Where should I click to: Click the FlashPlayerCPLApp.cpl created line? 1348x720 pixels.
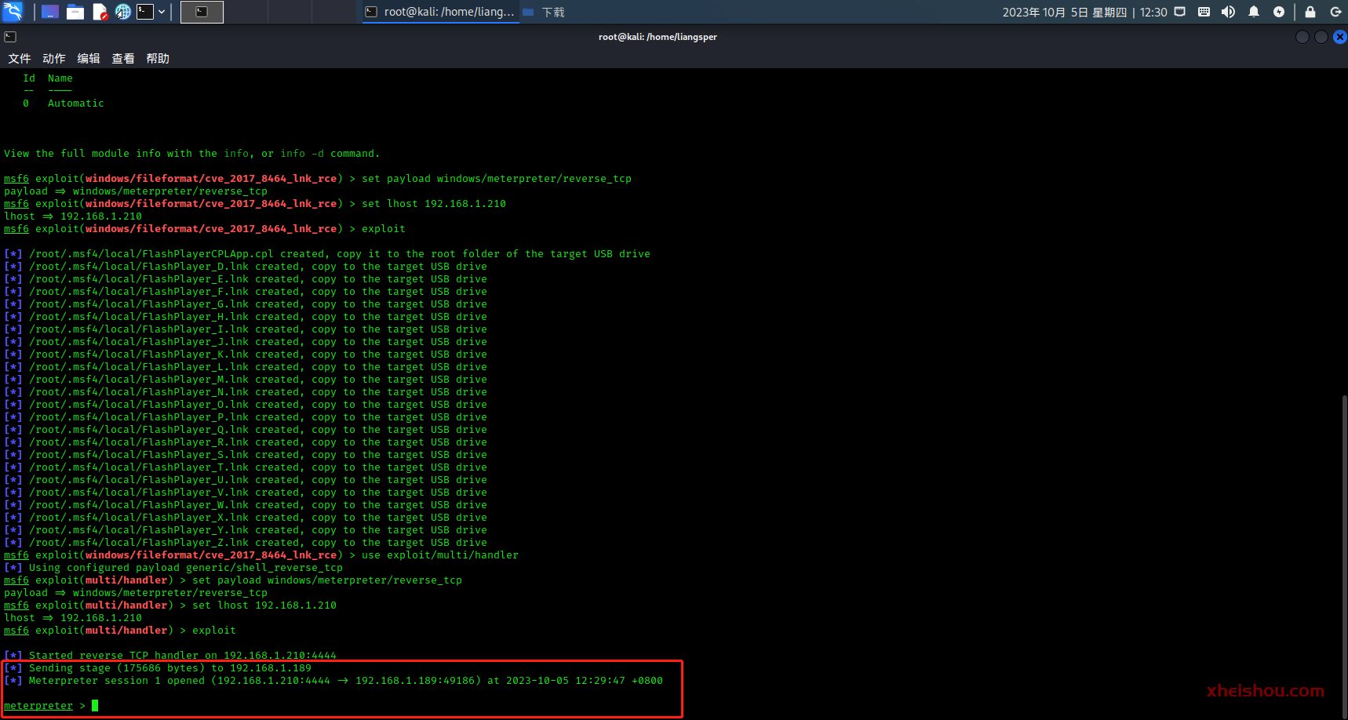click(x=327, y=254)
